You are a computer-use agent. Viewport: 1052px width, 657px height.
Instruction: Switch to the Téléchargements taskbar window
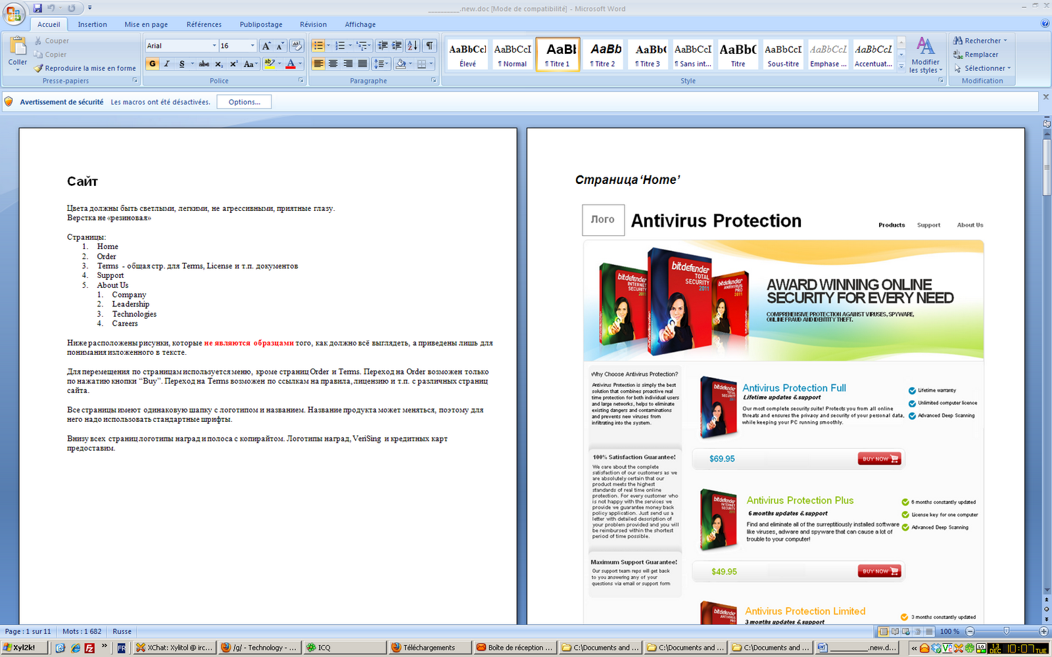point(429,648)
